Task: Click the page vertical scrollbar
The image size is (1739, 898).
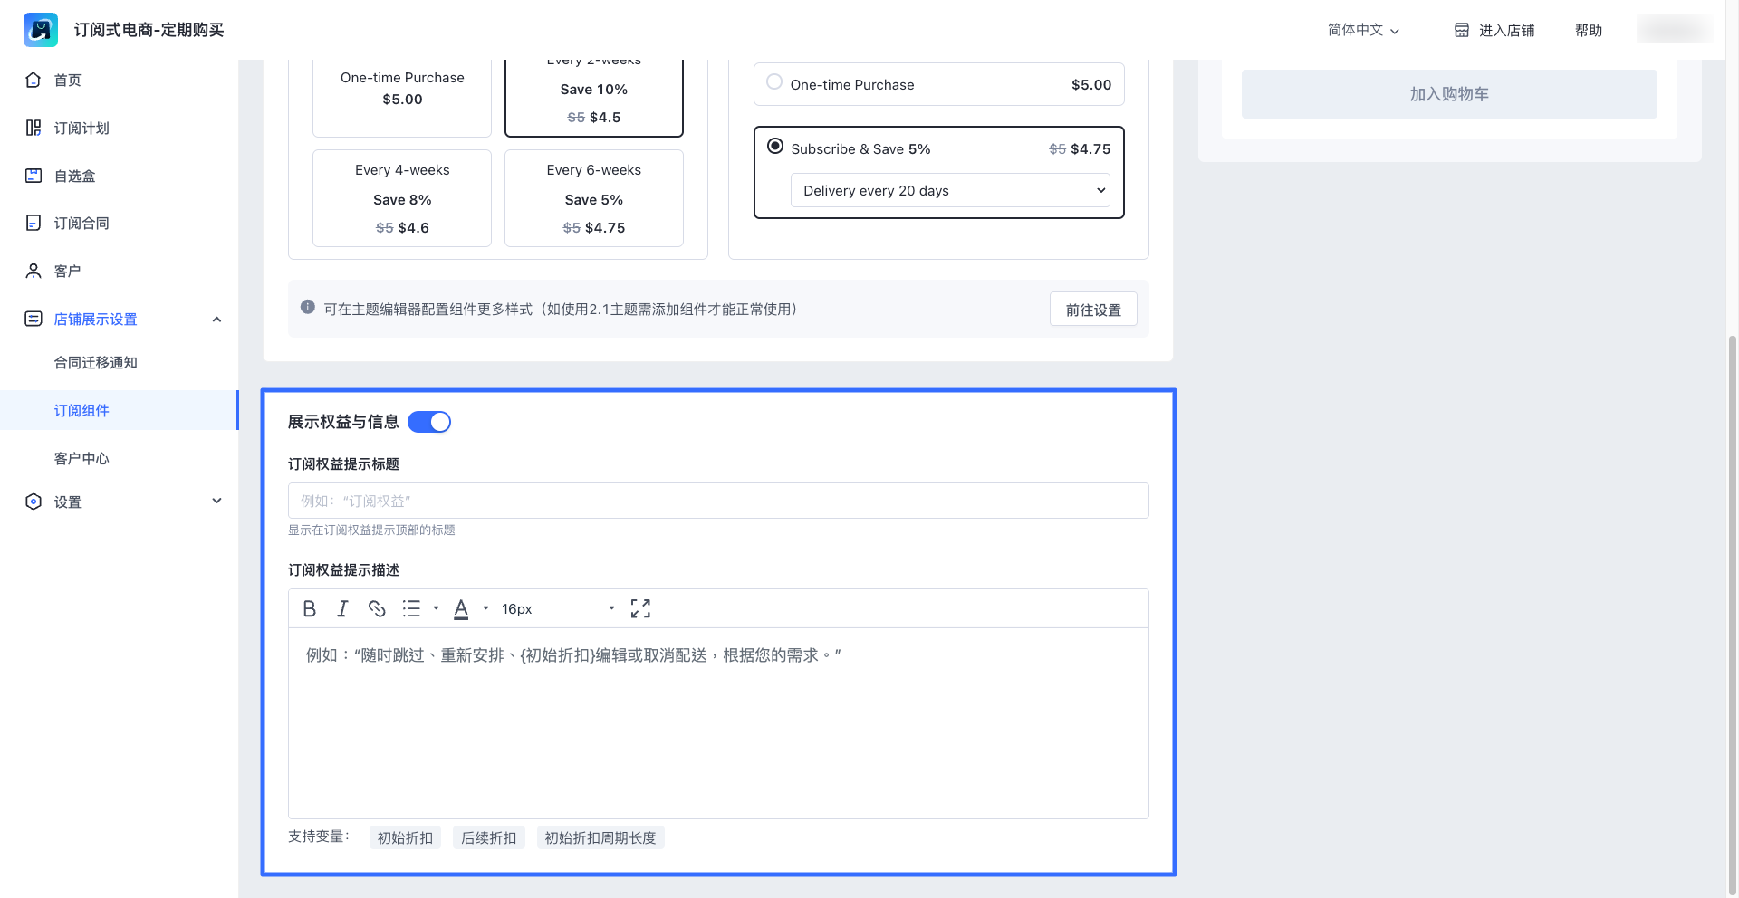Action: (x=1733, y=616)
